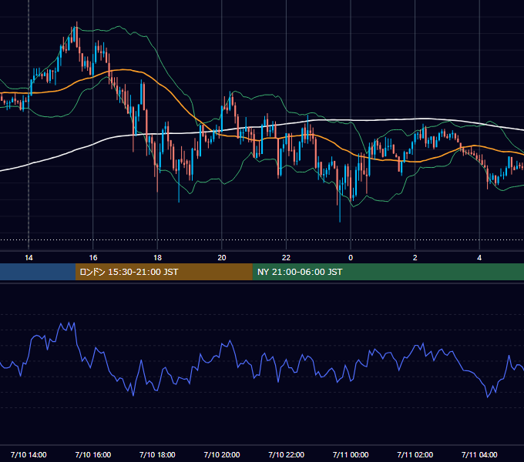The image size is (524, 462).
Task: Click the 7/10 18:00 date label
Action: pyautogui.click(x=157, y=454)
